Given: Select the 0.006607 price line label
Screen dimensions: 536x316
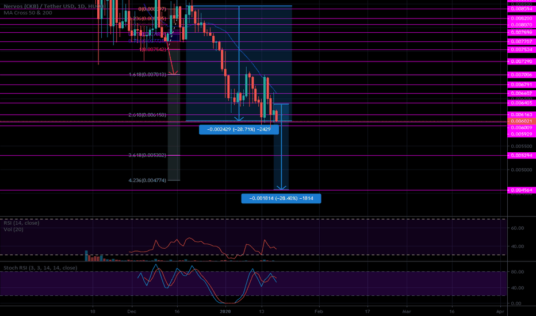Looking at the screenshot, I should 521,93.
